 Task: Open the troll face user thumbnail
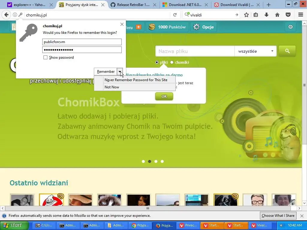click(x=51, y=200)
